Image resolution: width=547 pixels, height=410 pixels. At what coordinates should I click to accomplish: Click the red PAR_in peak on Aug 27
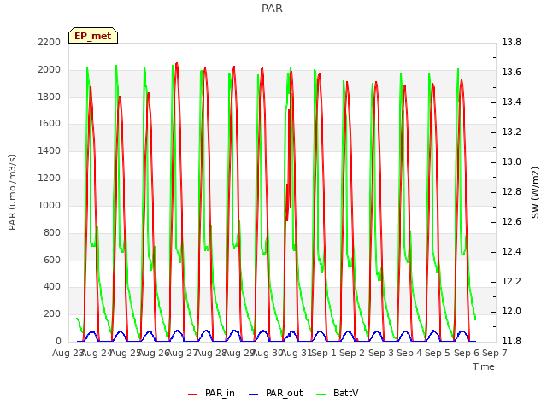coord(177,64)
